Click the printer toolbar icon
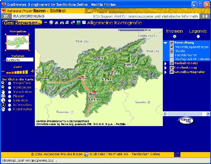Image resolution: width=211 pixels, height=164 pixels. click(x=67, y=22)
